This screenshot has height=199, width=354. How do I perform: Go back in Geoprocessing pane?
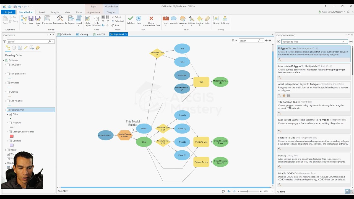[278, 41]
